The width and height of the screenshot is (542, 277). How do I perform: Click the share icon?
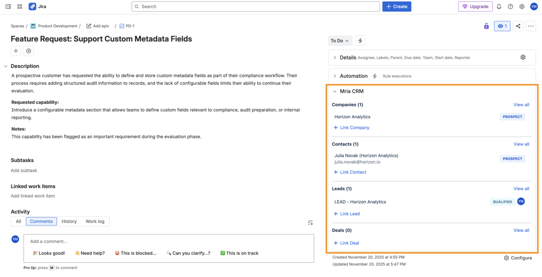click(x=518, y=26)
